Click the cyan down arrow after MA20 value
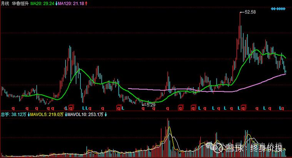This screenshot has width=292, height=158. pyautogui.click(x=57, y=3)
